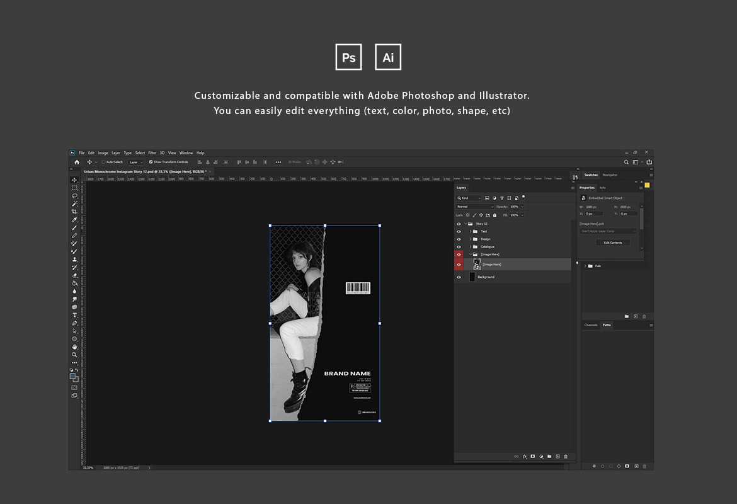Click the Share icon at top right
737x504 pixels.
(649, 162)
